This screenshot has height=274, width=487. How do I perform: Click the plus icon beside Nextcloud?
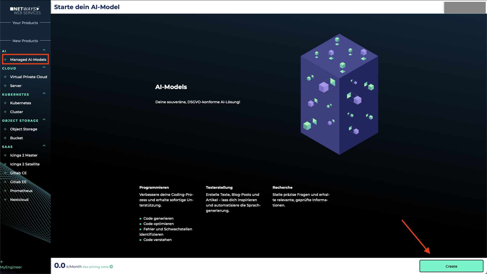click(x=5, y=200)
